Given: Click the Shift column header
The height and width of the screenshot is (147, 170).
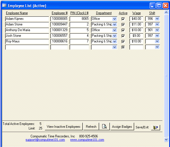Looking at the screenshot, I should click(x=152, y=13).
